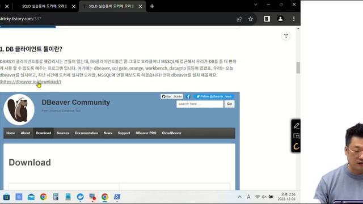The width and height of the screenshot is (363, 204).
Task: Click the round T font-size button
Action: (x=286, y=36)
